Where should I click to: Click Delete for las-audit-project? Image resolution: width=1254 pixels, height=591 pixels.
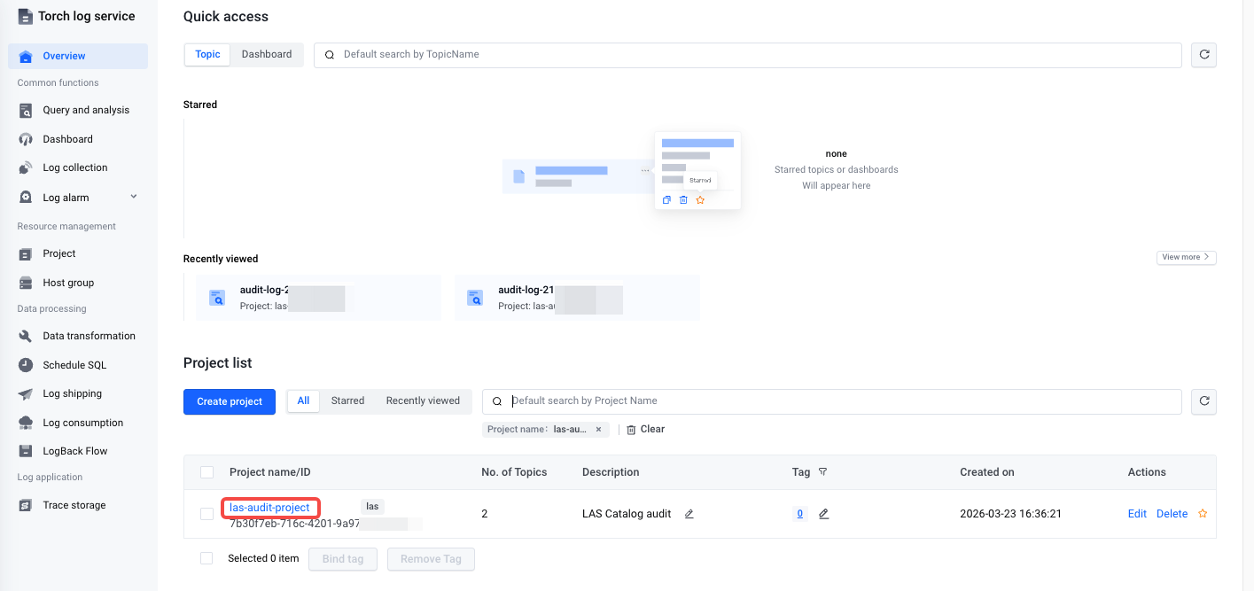[x=1172, y=514]
